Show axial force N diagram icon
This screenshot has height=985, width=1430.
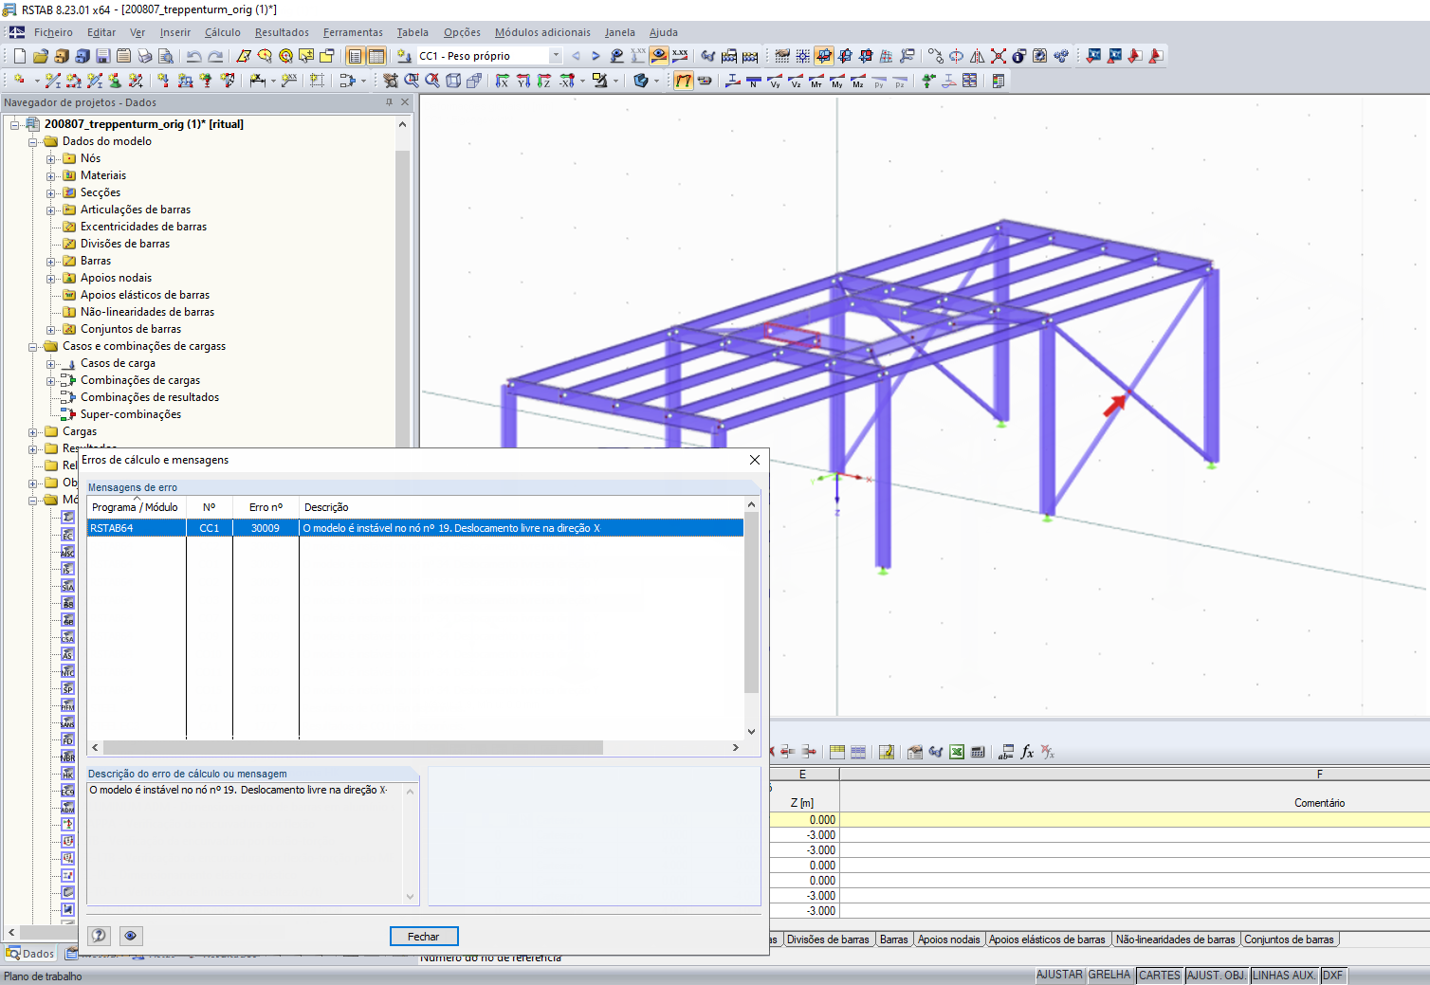coord(754,81)
